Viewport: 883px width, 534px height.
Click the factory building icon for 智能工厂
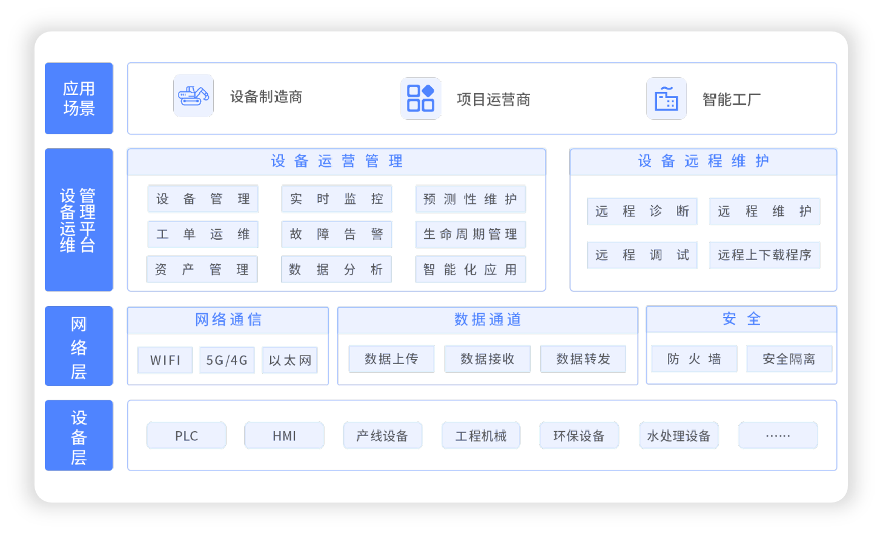coord(666,99)
